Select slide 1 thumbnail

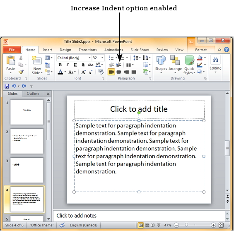click(x=27, y=112)
